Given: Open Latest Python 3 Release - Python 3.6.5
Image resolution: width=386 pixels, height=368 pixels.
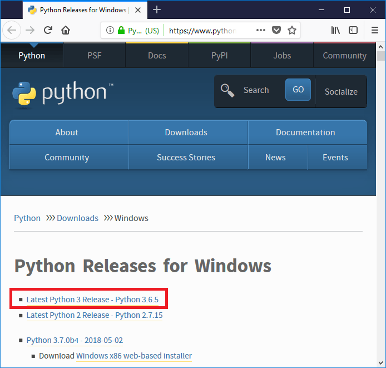Looking at the screenshot, I should point(92,300).
